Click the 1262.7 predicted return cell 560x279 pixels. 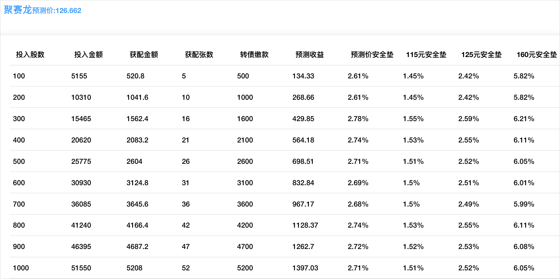[x=303, y=247]
